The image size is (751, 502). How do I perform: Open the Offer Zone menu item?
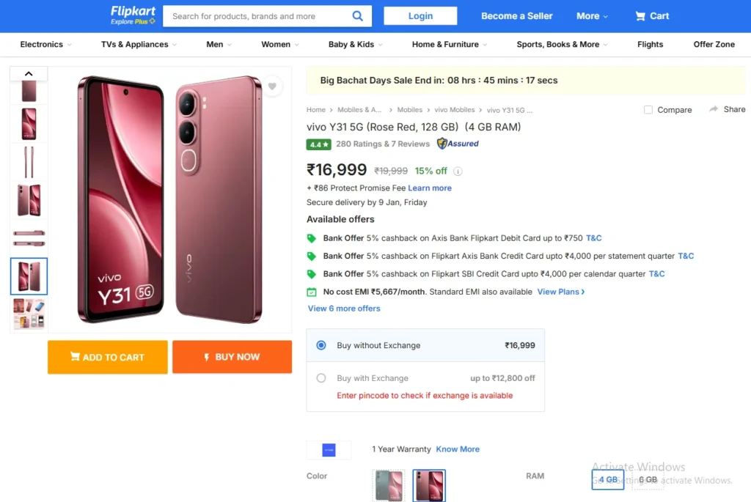pos(714,45)
